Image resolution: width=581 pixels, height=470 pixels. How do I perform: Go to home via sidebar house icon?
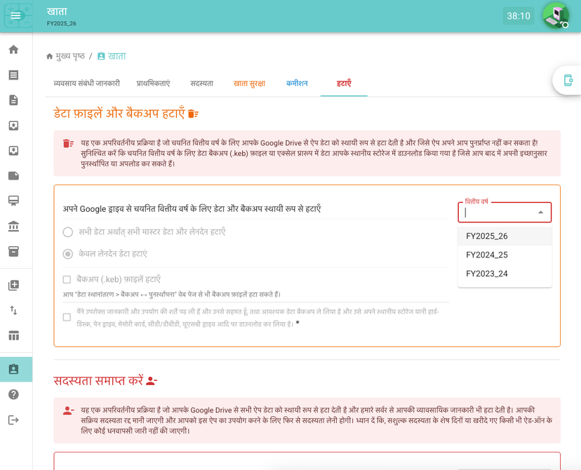[x=13, y=50]
